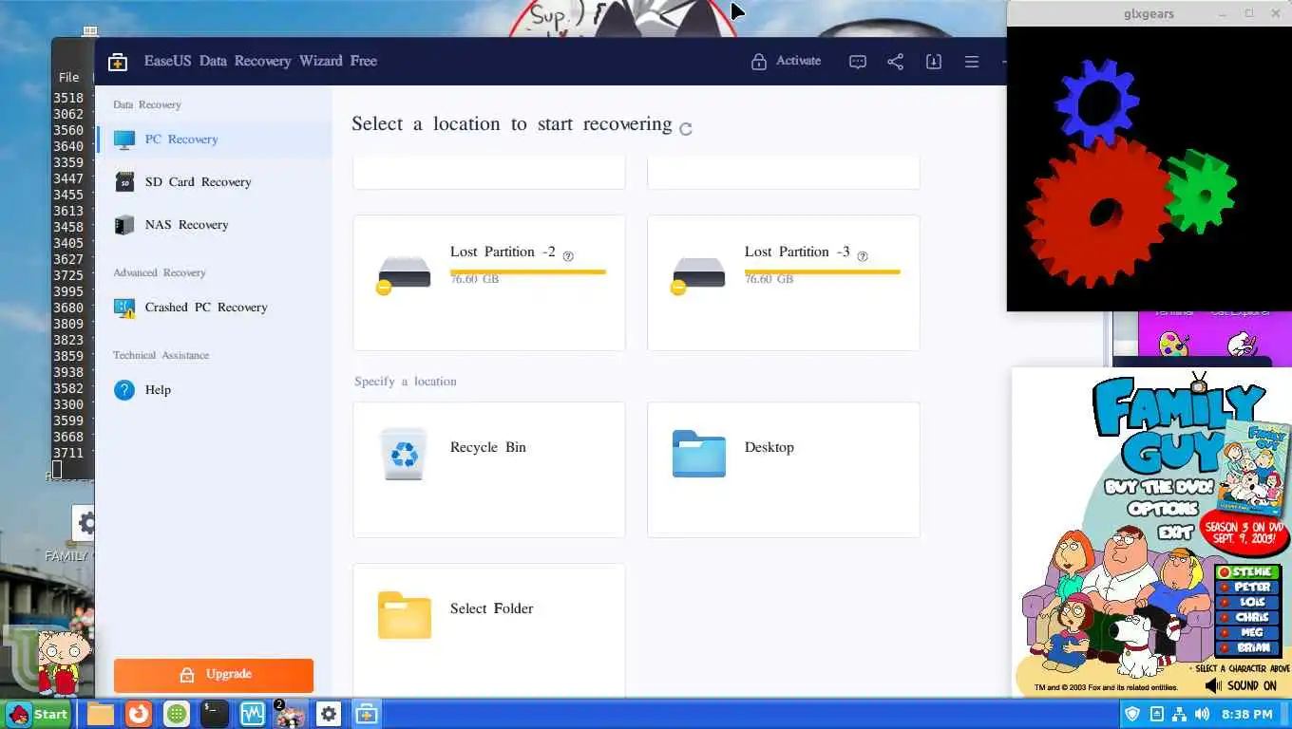Switch to the EaseUS taskbar icon
1292x729 pixels.
click(x=367, y=714)
